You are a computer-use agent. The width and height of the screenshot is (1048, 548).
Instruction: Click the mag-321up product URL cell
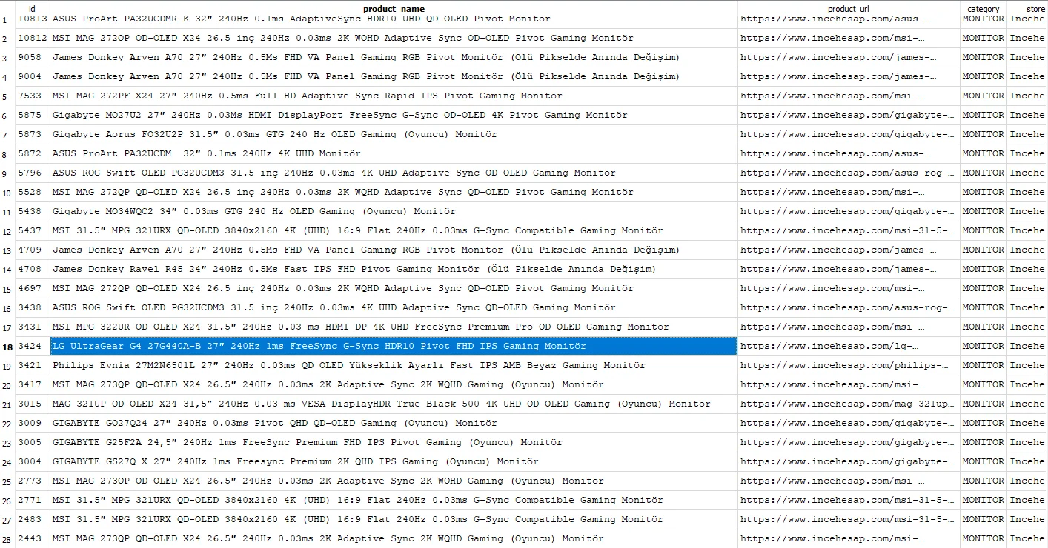[849, 404]
